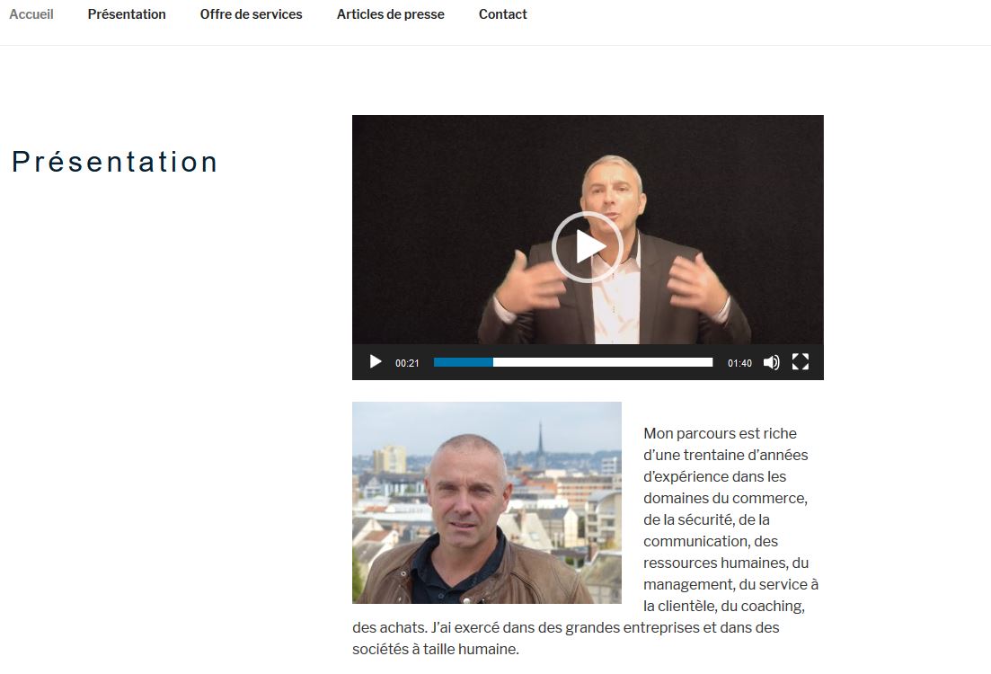
Task: Open the Contact page link
Action: (x=502, y=13)
